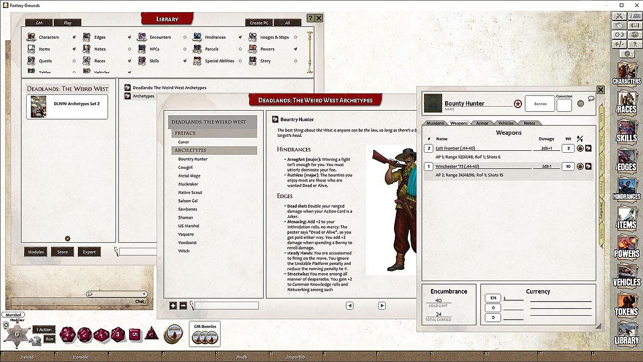The width and height of the screenshot is (643, 362).
Task: Click the Store button in Library
Action: pos(63,252)
